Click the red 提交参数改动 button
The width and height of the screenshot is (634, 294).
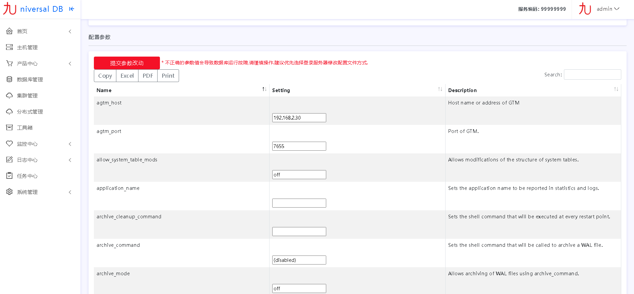point(127,63)
